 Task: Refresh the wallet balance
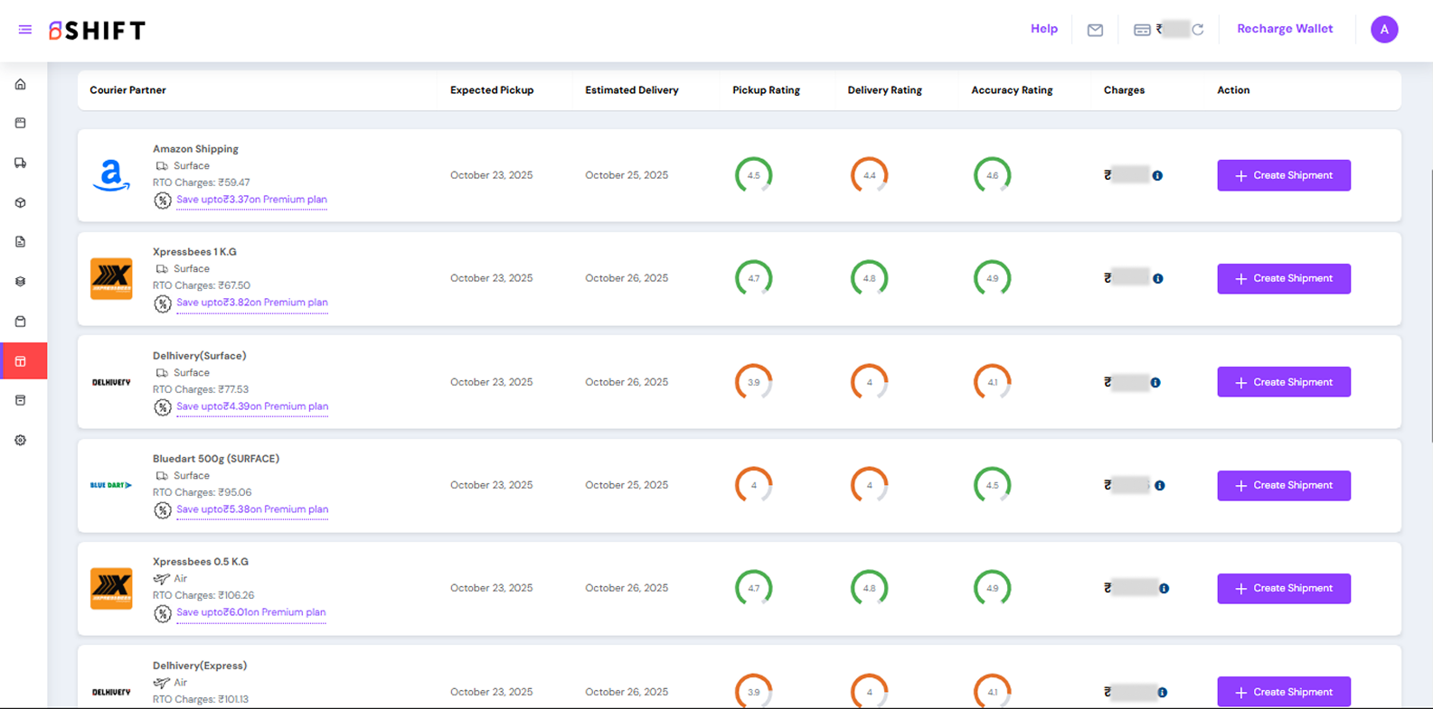1198,30
